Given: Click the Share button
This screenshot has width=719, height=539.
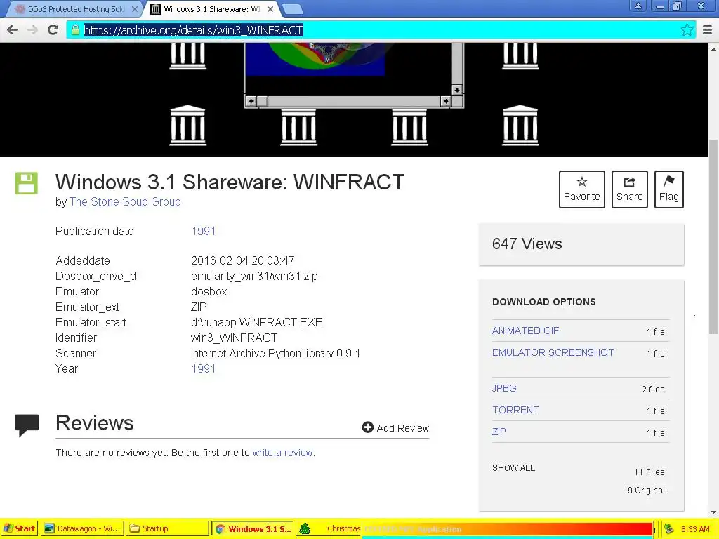Looking at the screenshot, I should [x=630, y=189].
